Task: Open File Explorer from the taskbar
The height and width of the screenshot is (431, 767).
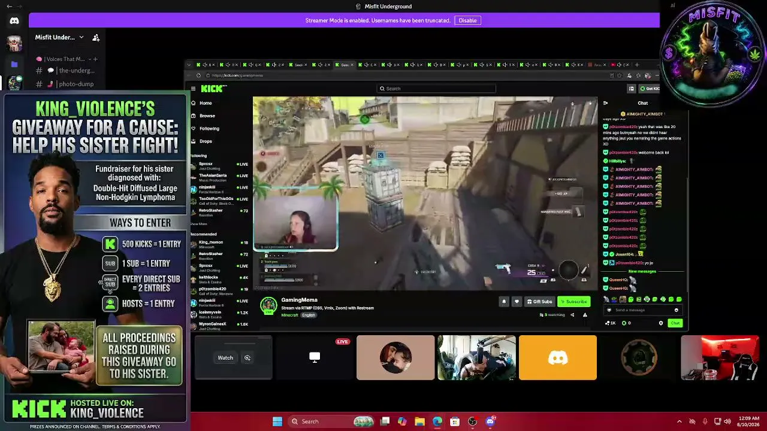Action: pyautogui.click(x=419, y=421)
